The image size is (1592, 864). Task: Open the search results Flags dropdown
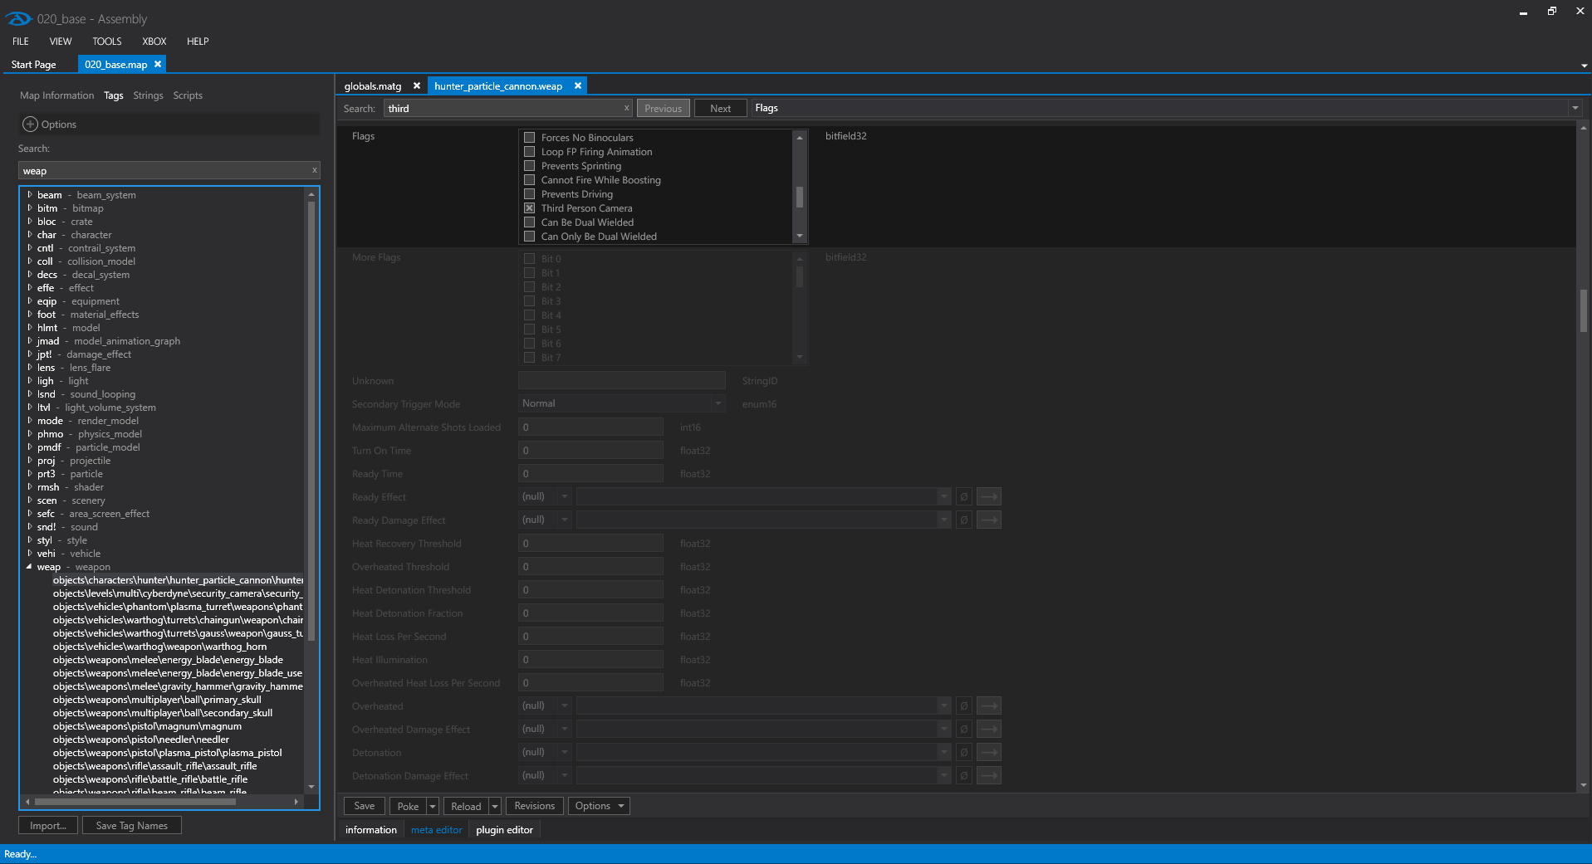pos(1575,108)
